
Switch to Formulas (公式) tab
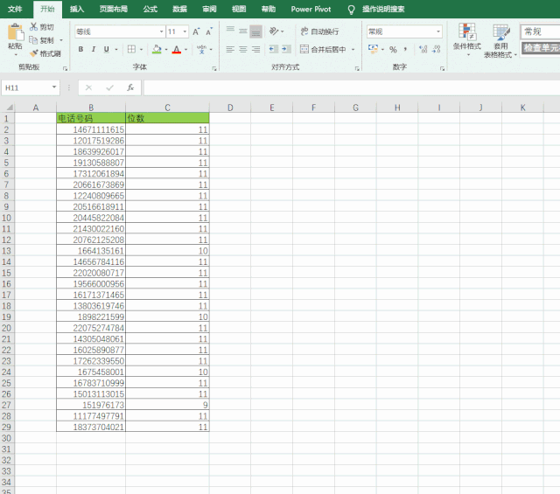pyautogui.click(x=150, y=9)
